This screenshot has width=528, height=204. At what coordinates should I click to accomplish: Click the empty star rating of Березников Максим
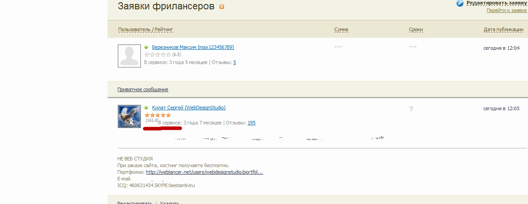pyautogui.click(x=158, y=54)
